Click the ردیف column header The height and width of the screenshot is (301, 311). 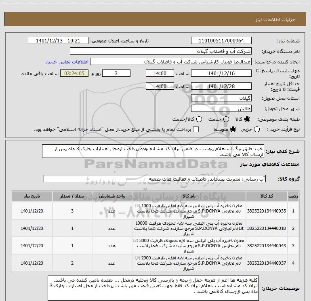293,196
